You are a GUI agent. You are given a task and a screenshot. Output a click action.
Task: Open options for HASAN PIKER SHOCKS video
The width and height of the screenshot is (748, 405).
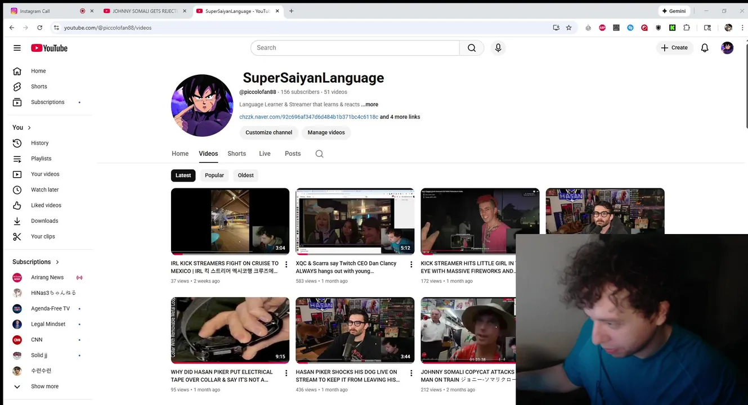coord(411,373)
